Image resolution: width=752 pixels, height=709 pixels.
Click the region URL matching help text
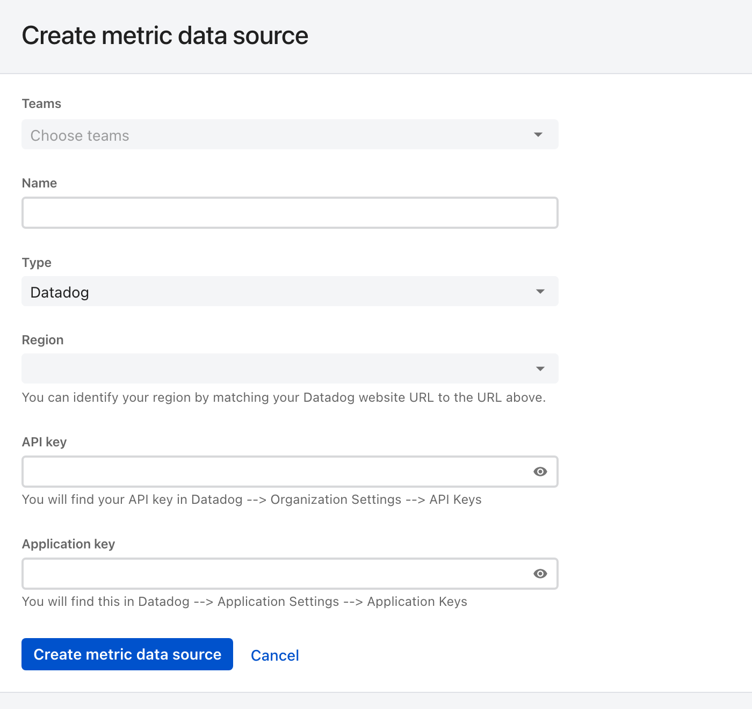284,397
